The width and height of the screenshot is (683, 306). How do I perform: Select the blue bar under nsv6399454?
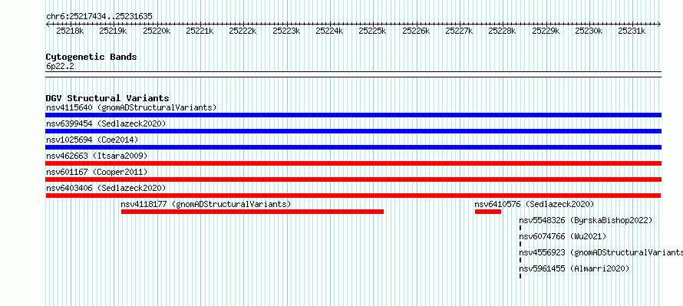353,131
